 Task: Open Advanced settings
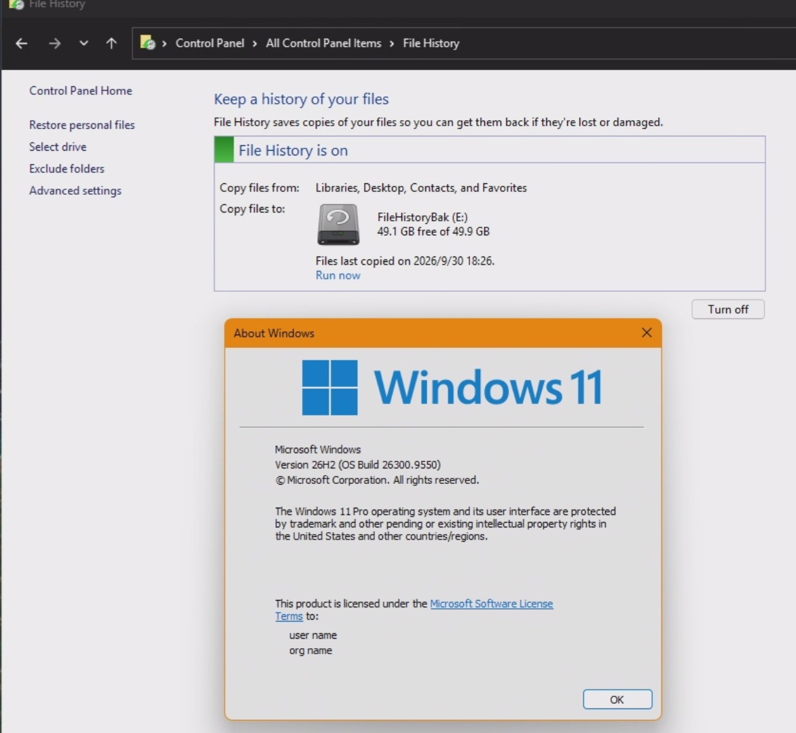75,191
